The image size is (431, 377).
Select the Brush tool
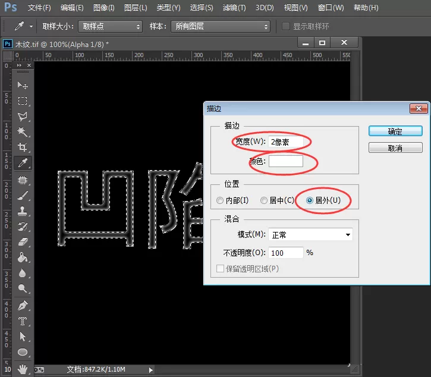click(x=23, y=196)
